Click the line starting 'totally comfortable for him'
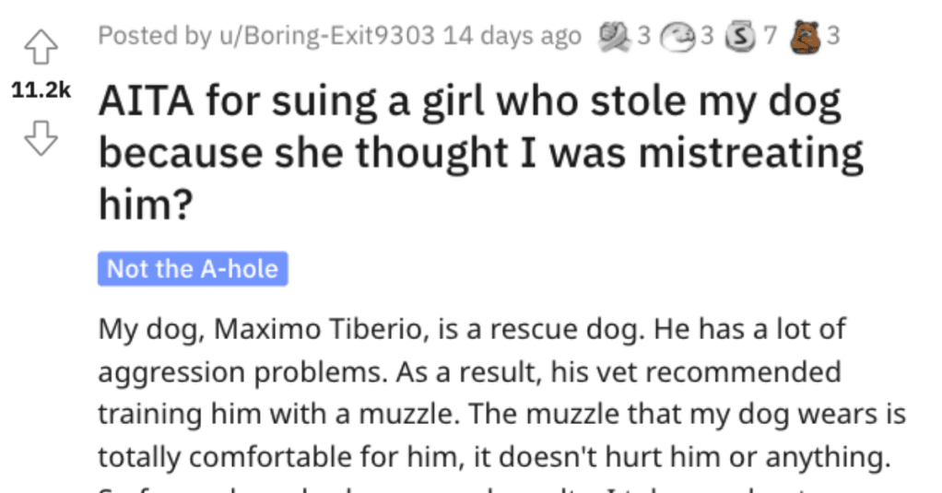The image size is (942, 493). tap(494, 457)
